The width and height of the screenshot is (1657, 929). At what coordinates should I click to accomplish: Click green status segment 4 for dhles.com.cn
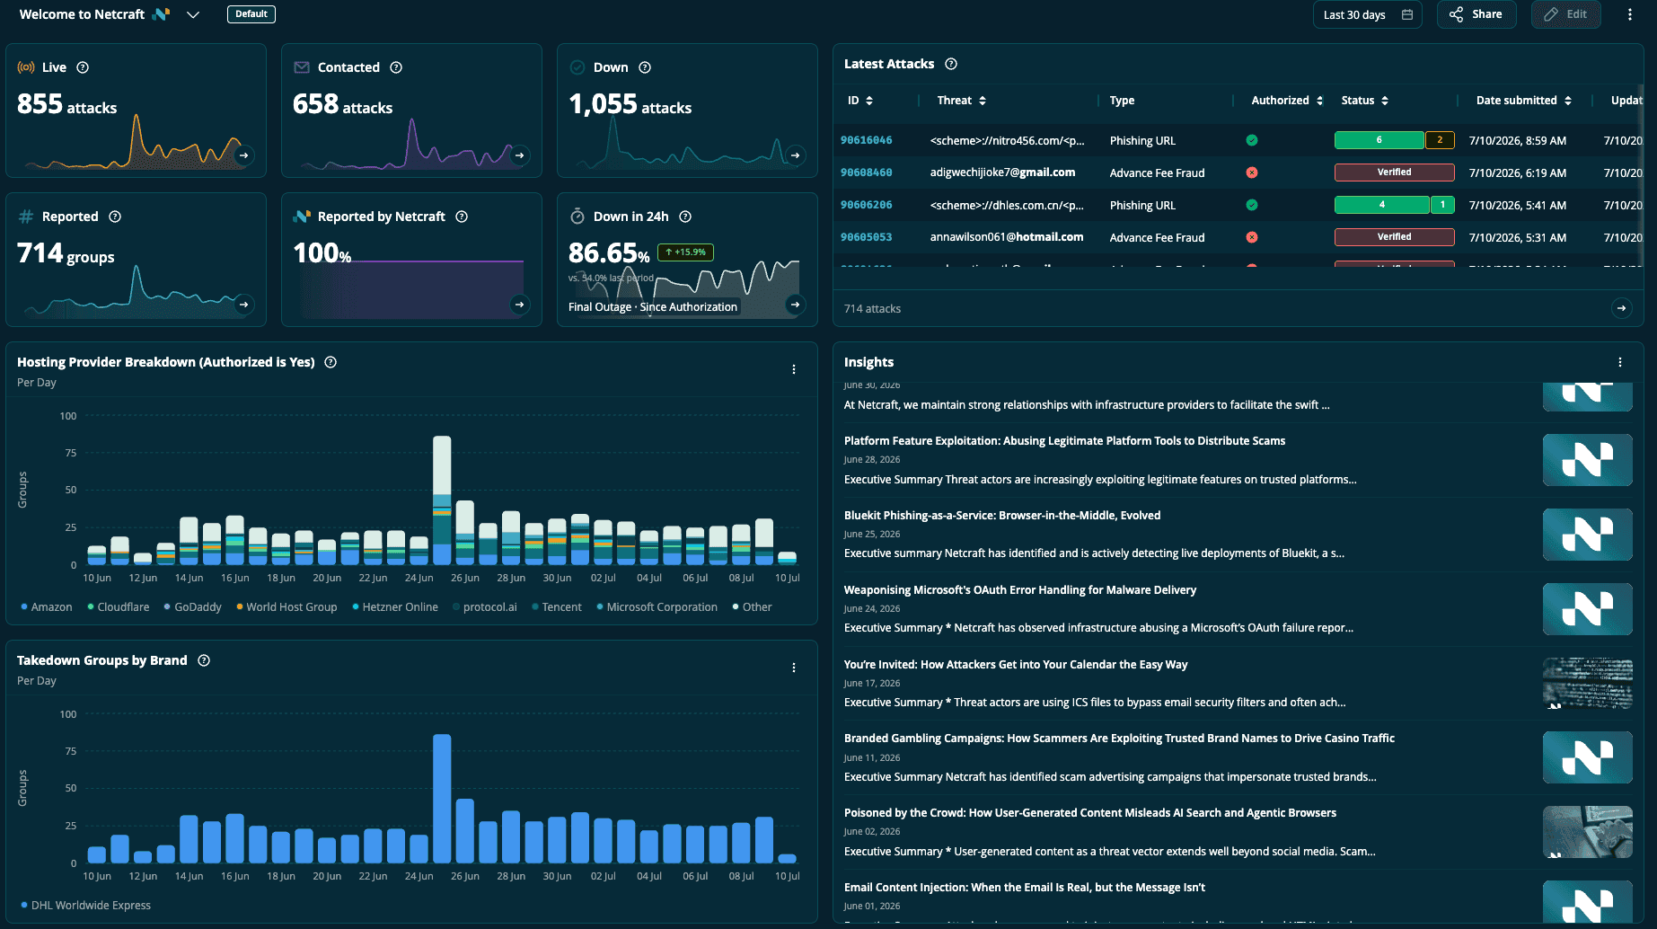click(1382, 205)
